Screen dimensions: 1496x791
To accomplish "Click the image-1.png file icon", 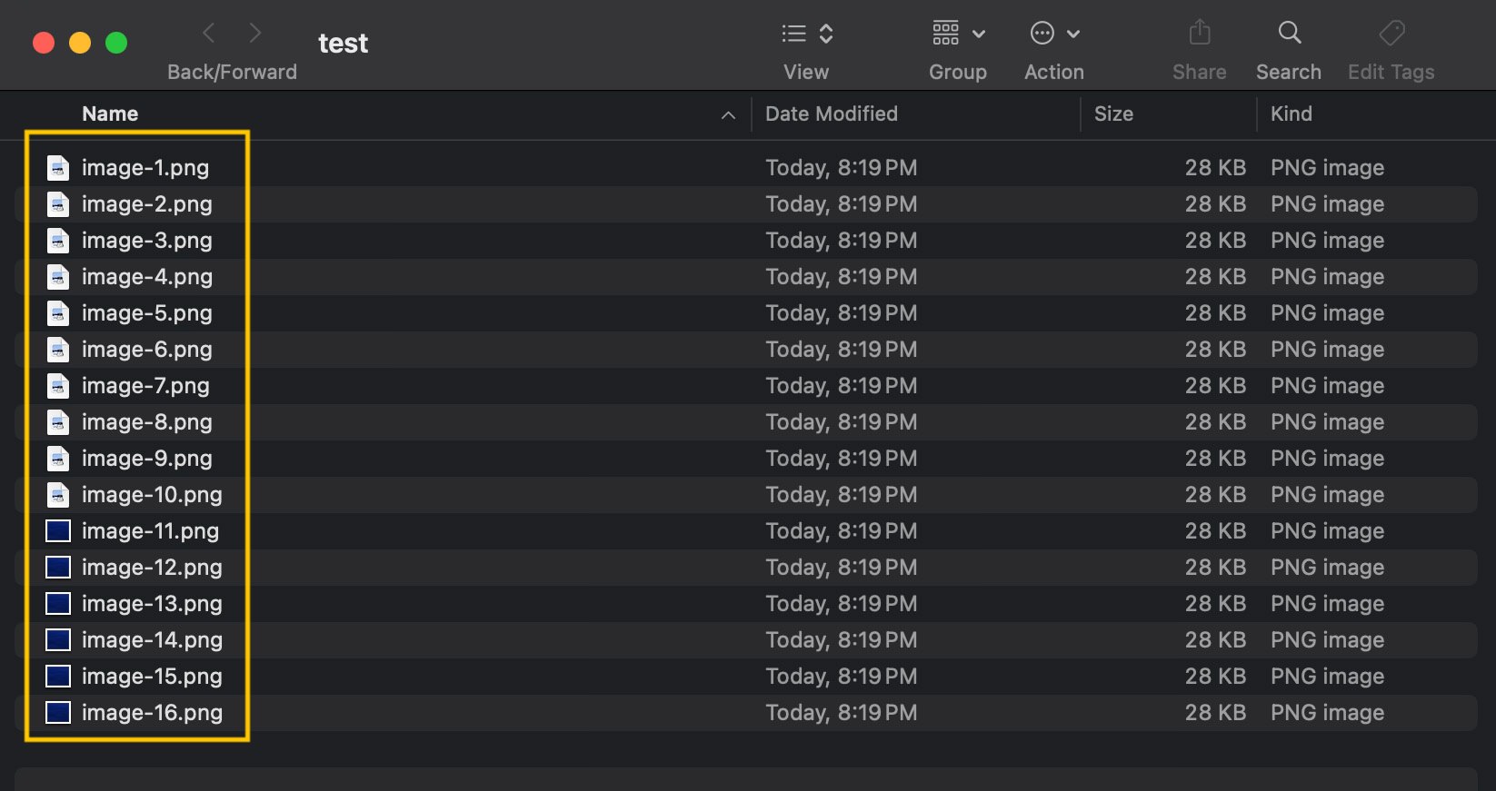I will [58, 168].
